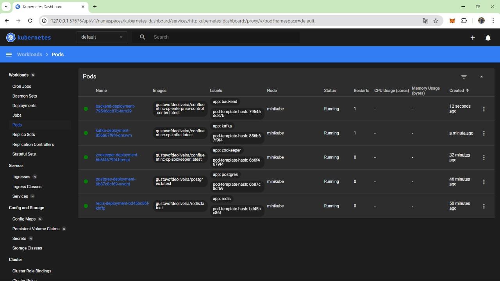Open the kafka-deployment-856b67f9f4-qmxvm pod

click(x=114, y=133)
